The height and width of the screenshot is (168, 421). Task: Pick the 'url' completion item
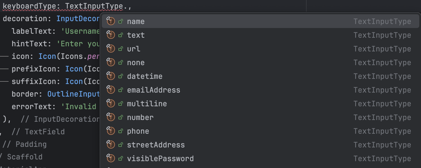point(259,49)
